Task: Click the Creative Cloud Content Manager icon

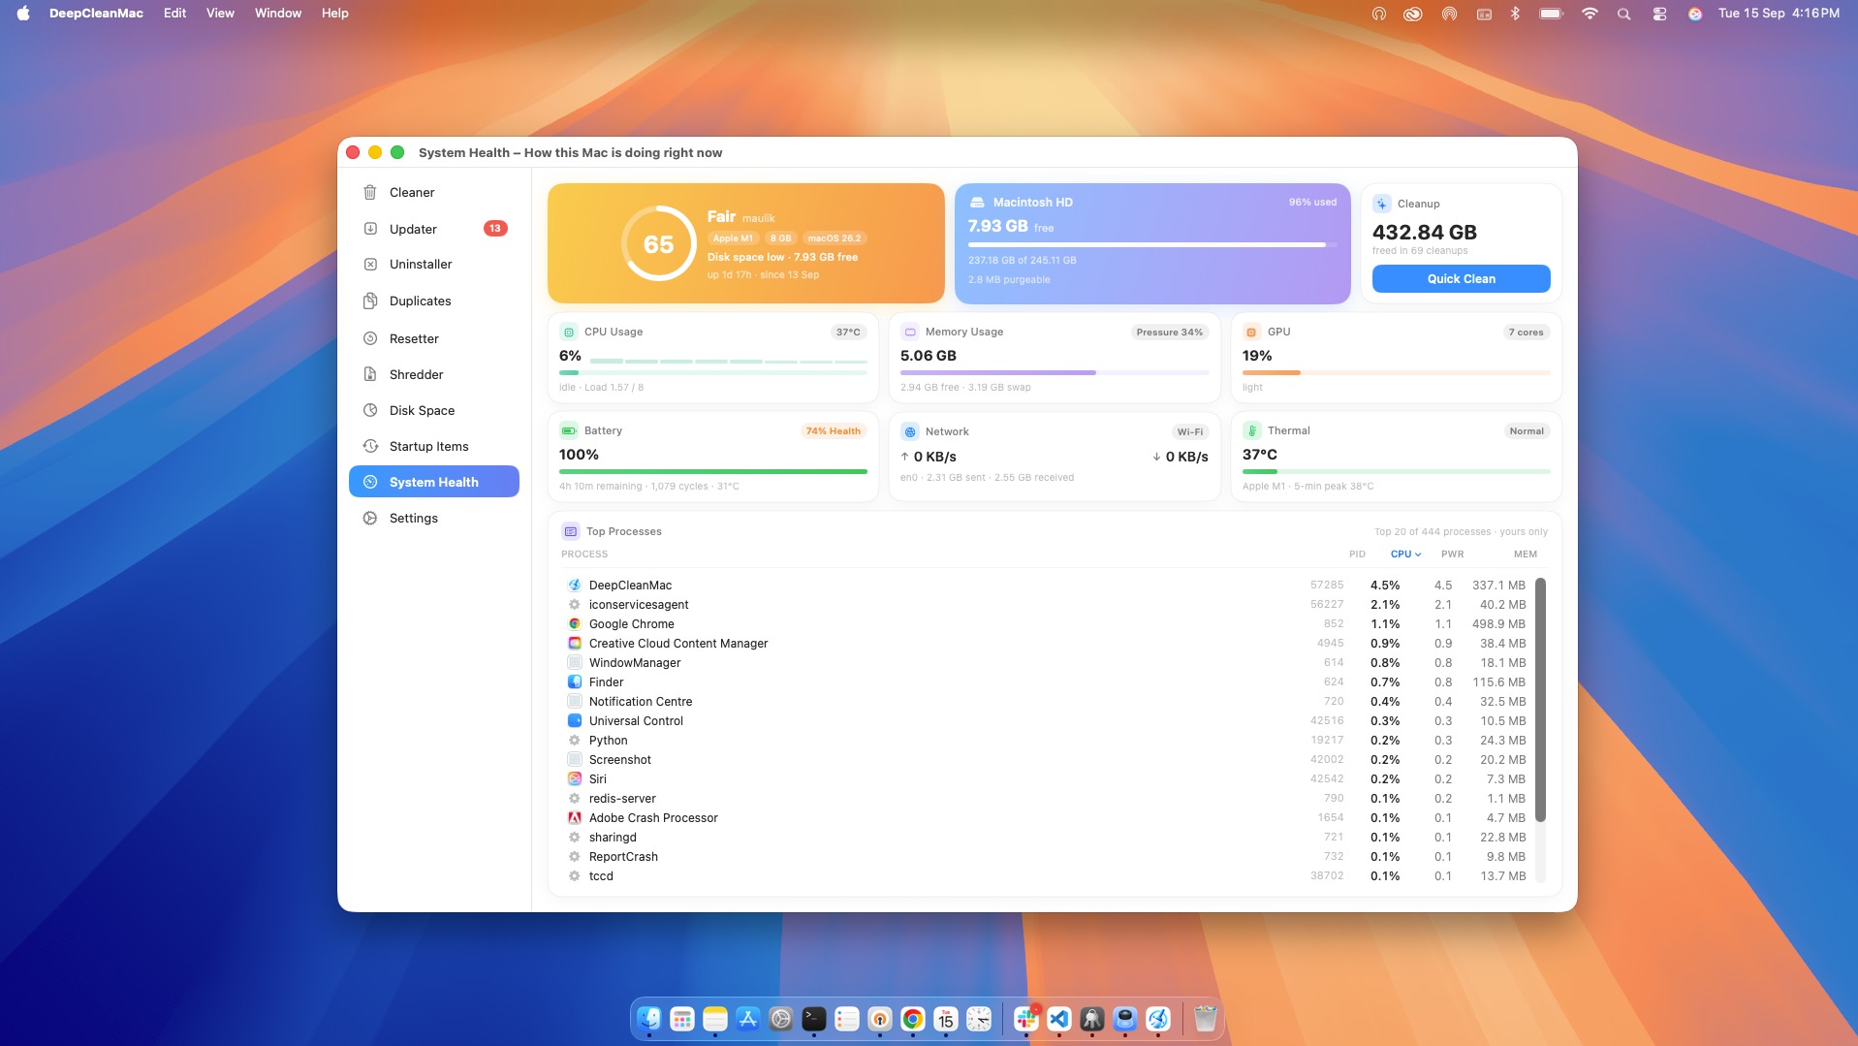Action: (x=575, y=643)
